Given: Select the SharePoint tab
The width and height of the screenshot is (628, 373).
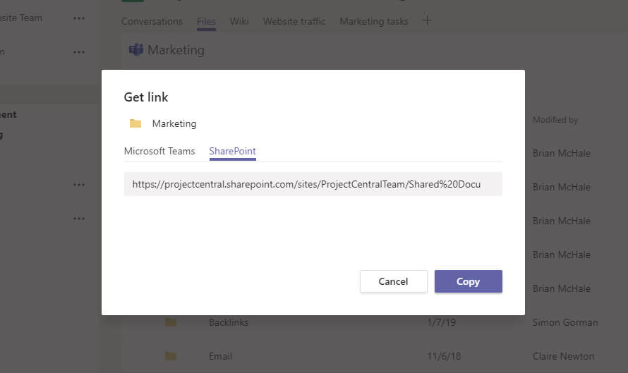Looking at the screenshot, I should tap(232, 152).
